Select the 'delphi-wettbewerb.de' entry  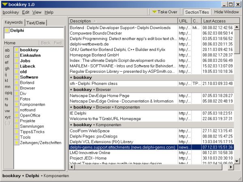point(151,44)
